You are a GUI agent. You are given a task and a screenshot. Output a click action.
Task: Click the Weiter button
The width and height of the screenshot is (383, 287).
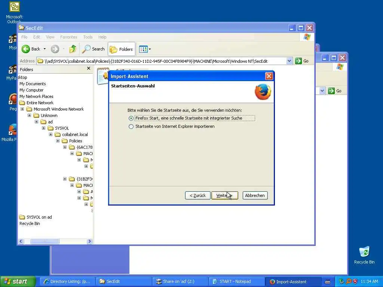coord(224,195)
